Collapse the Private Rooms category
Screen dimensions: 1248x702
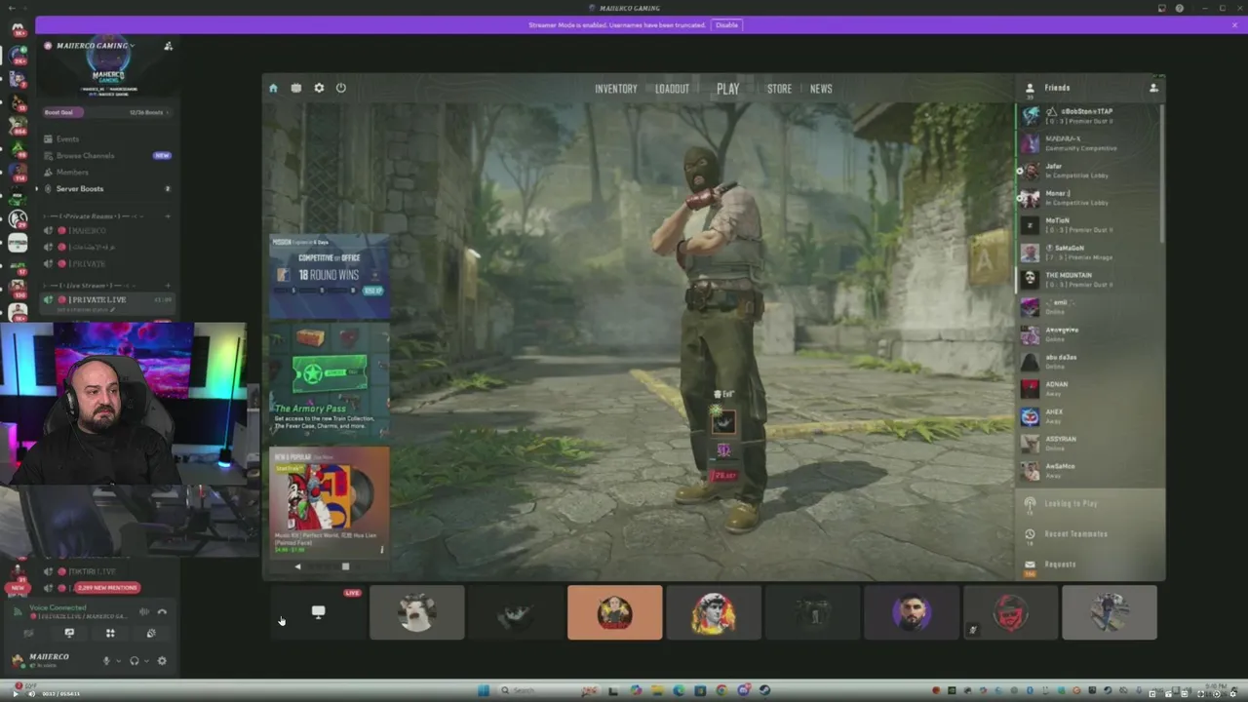[x=93, y=215]
